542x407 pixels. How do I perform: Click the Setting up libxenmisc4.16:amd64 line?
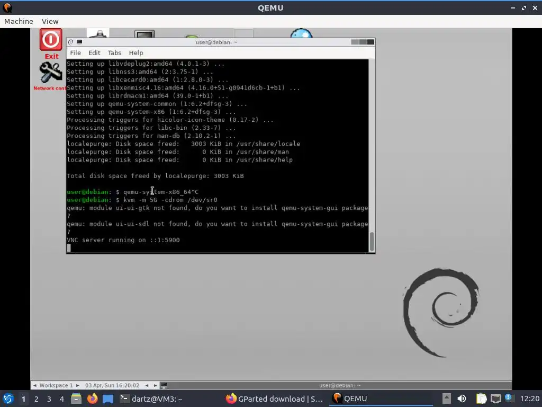(x=183, y=88)
